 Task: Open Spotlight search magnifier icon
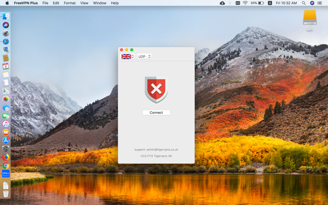coord(304,3)
